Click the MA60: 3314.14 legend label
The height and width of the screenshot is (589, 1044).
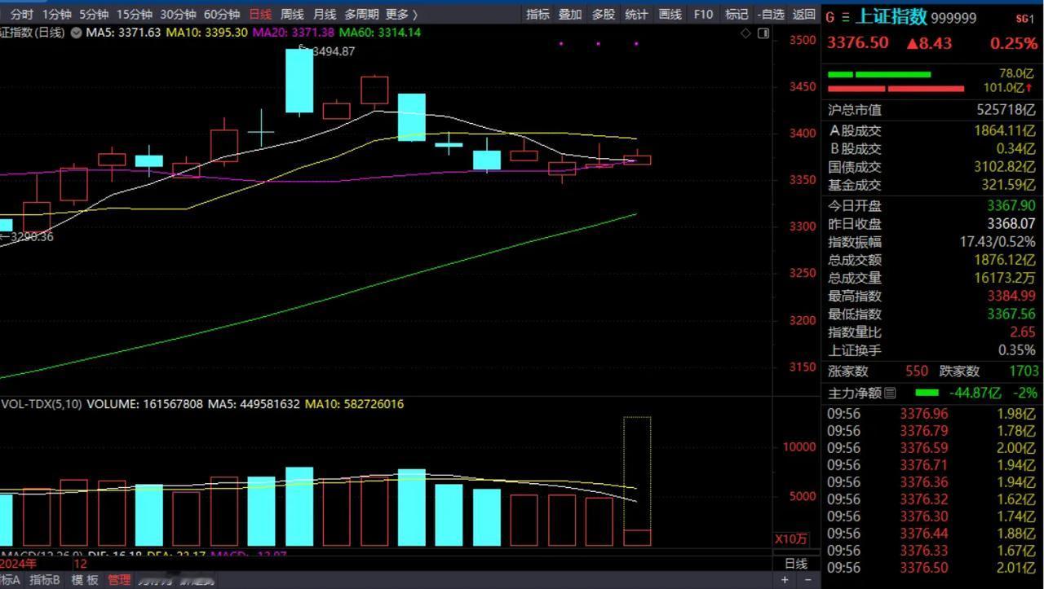(x=380, y=33)
